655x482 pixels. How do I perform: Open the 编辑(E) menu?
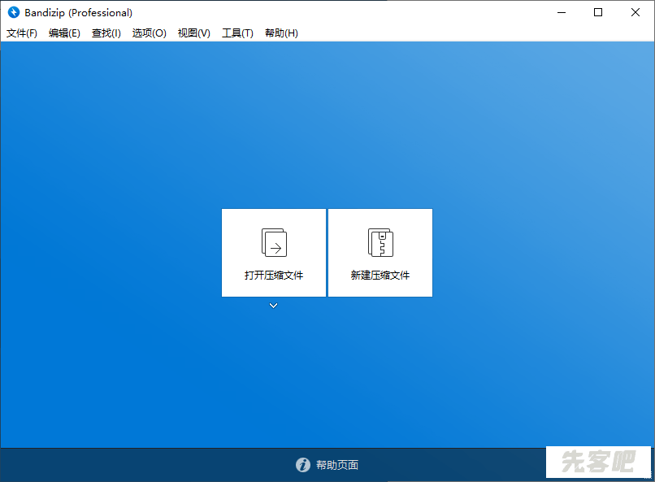(64, 33)
